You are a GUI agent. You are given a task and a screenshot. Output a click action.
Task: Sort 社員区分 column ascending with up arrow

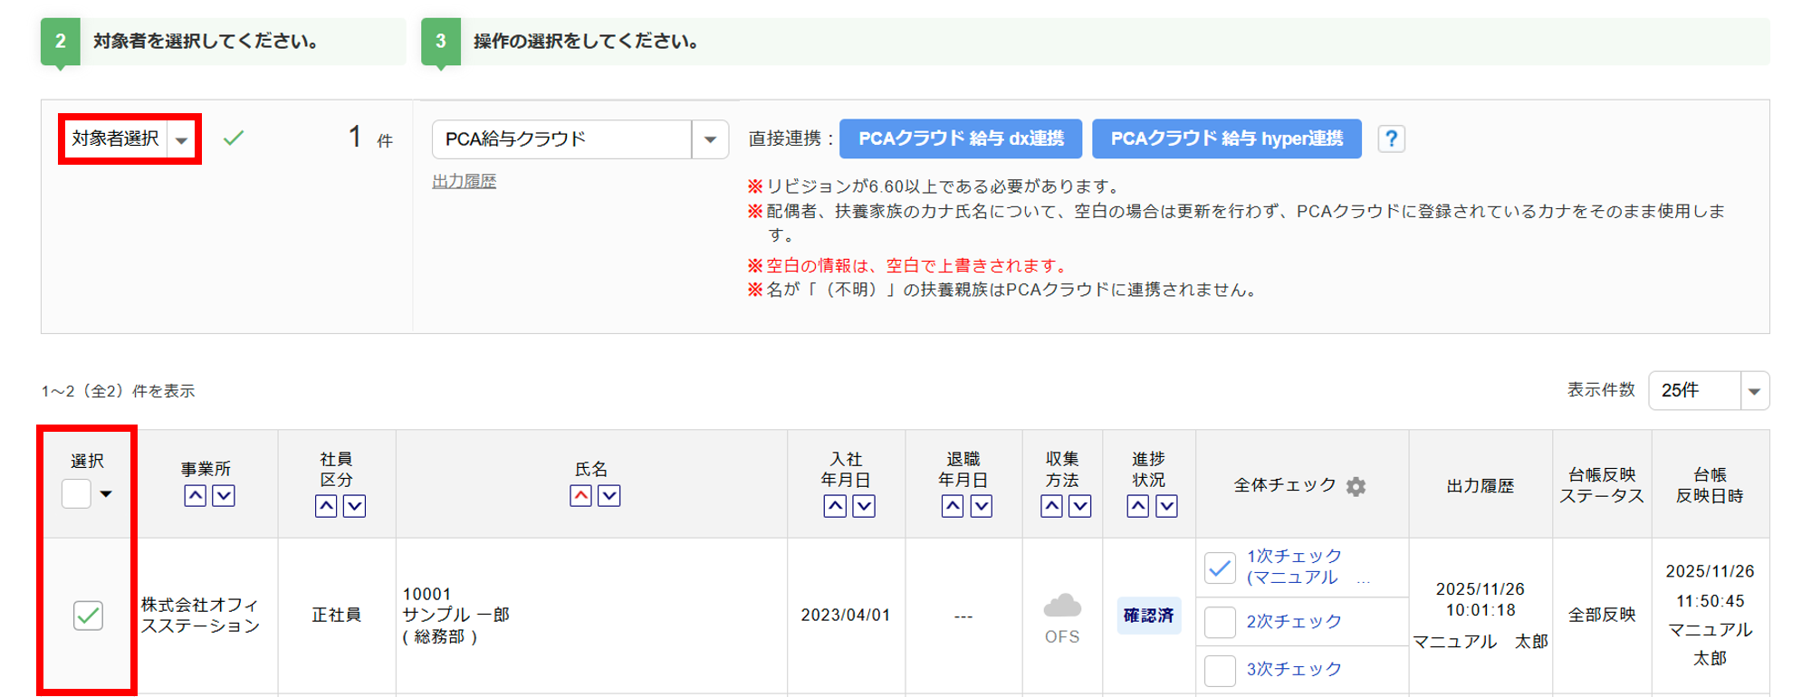tap(326, 506)
